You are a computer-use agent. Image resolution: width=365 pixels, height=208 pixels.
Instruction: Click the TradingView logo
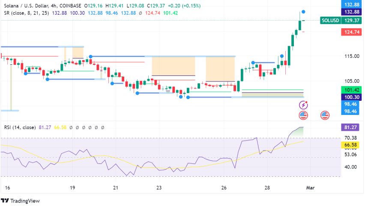pyautogui.click(x=20, y=201)
